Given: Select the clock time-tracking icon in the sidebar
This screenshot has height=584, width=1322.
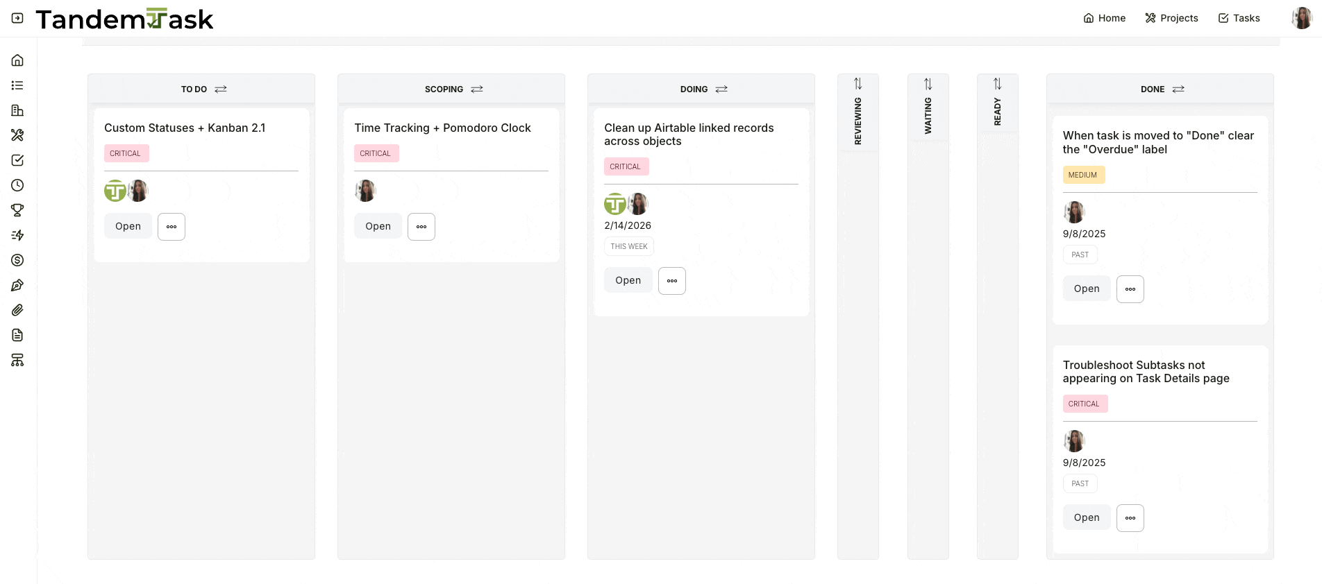Looking at the screenshot, I should [x=17, y=185].
